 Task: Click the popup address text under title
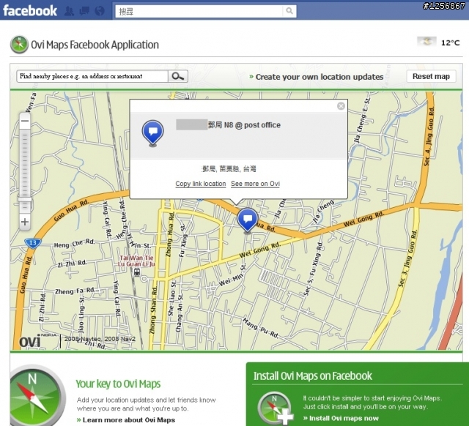point(229,169)
